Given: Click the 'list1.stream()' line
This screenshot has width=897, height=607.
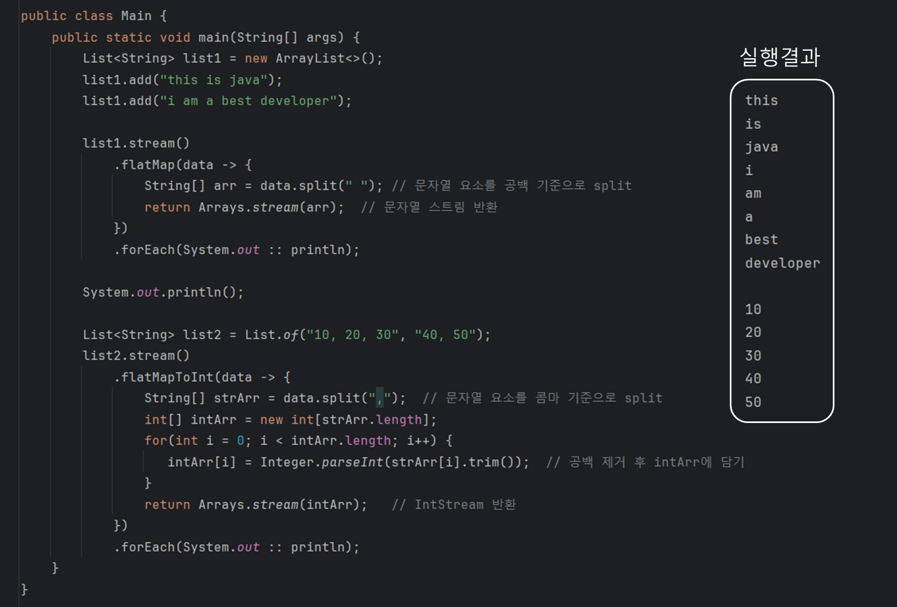Looking at the screenshot, I should [x=136, y=143].
